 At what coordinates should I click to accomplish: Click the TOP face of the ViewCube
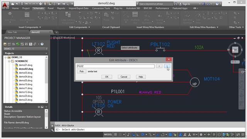(x=235, y=50)
